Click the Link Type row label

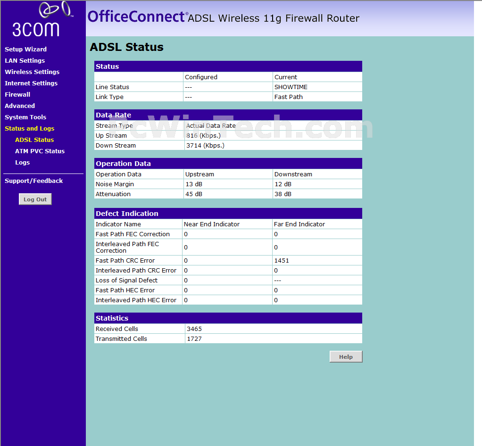[x=109, y=97]
